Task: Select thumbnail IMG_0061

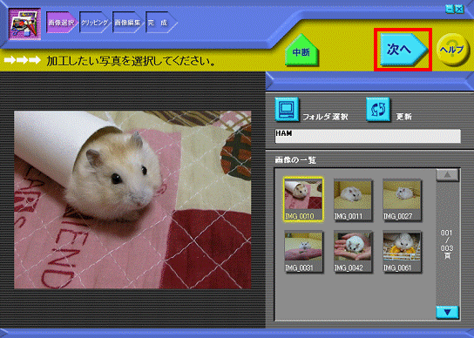Action: tap(402, 252)
